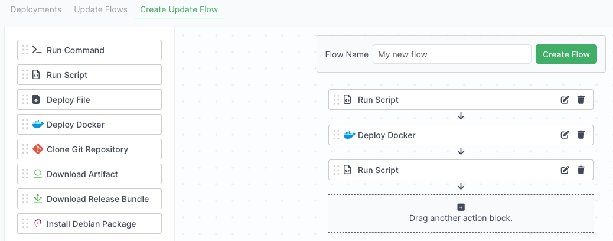
Task: Click Git icon on Clone Git Repository
Action: [x=38, y=149]
